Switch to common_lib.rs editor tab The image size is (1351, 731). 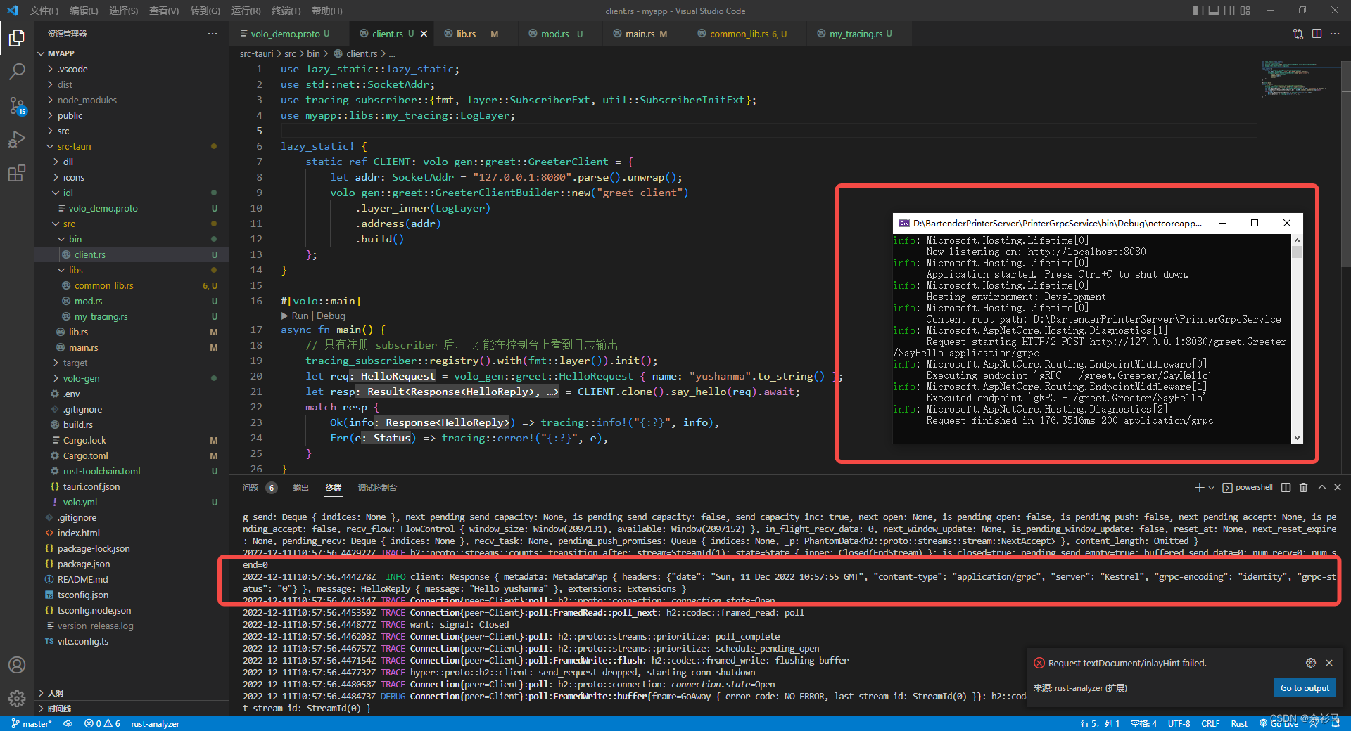740,34
